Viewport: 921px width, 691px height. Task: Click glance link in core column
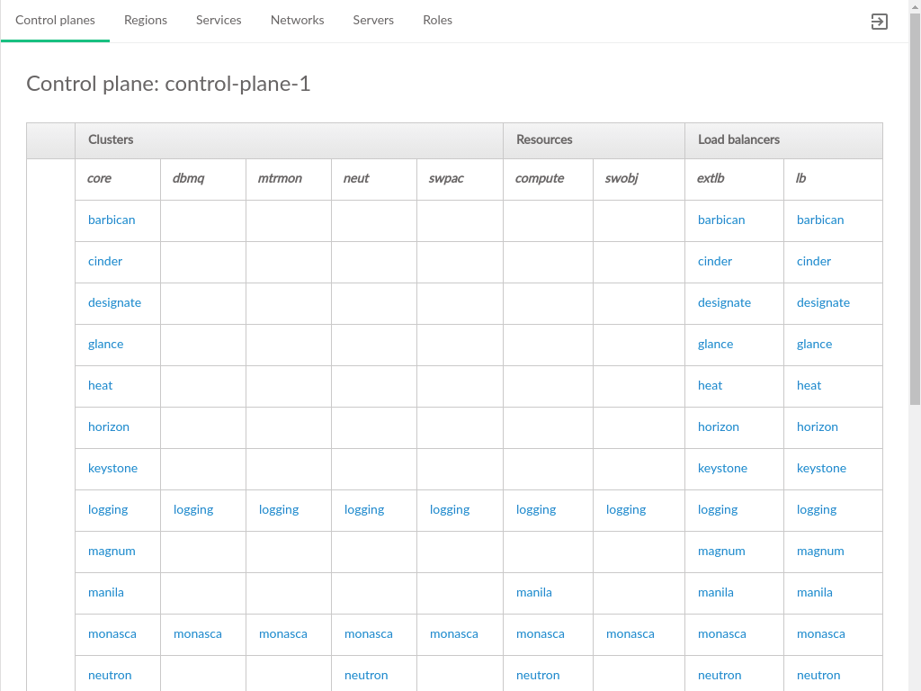point(105,344)
